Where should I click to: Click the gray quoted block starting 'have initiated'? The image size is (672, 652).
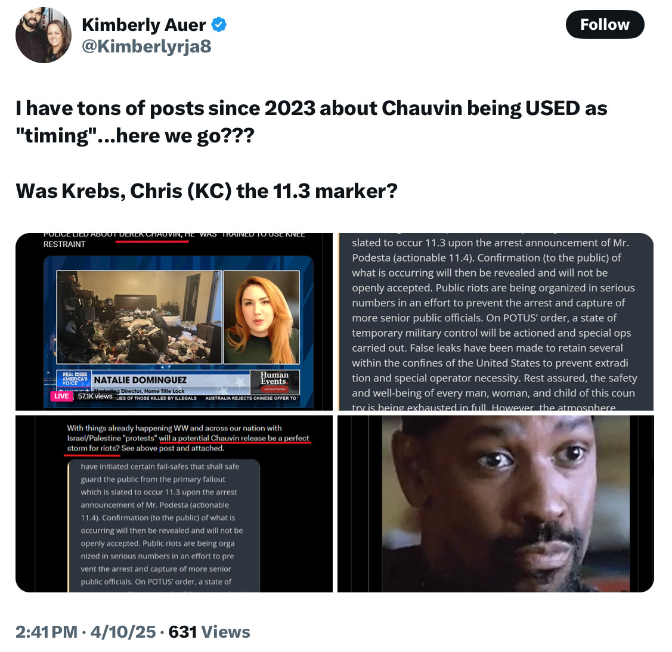click(164, 526)
